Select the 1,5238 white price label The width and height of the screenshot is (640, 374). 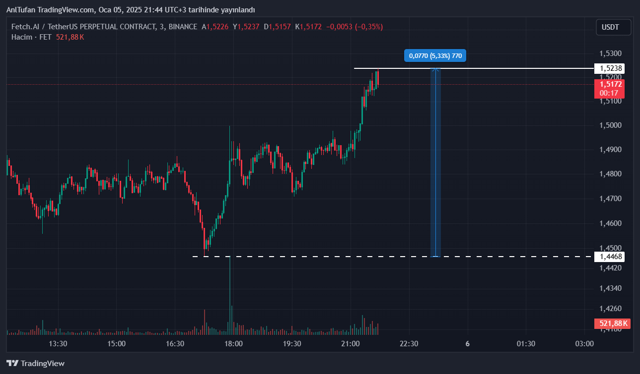pyautogui.click(x=611, y=68)
